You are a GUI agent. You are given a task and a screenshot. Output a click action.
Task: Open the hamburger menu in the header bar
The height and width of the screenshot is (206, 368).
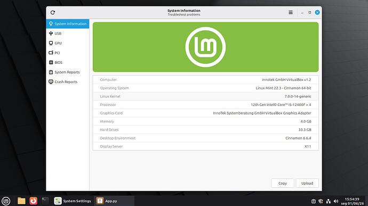click(x=291, y=12)
